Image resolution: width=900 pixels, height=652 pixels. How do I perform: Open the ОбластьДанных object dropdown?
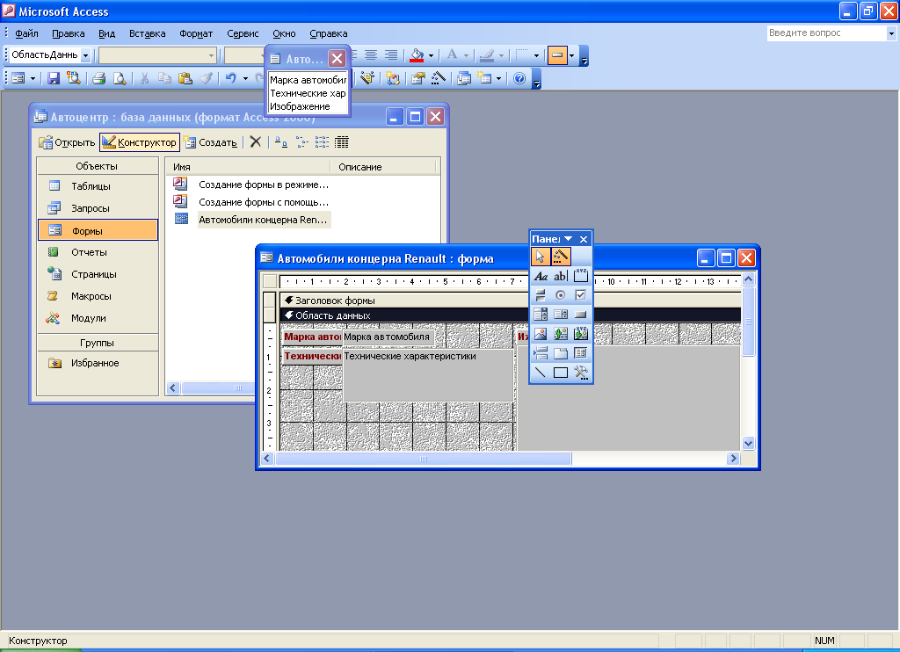click(85, 55)
